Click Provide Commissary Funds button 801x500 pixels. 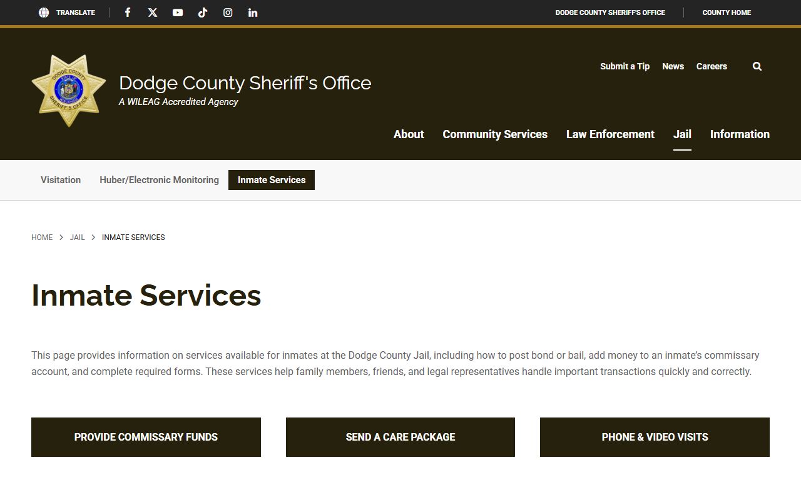tap(146, 437)
